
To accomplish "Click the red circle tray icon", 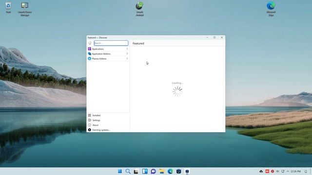I will (x=273, y=171).
